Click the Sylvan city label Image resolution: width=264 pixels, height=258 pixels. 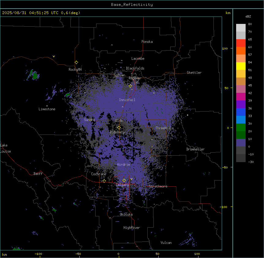tap(119, 75)
